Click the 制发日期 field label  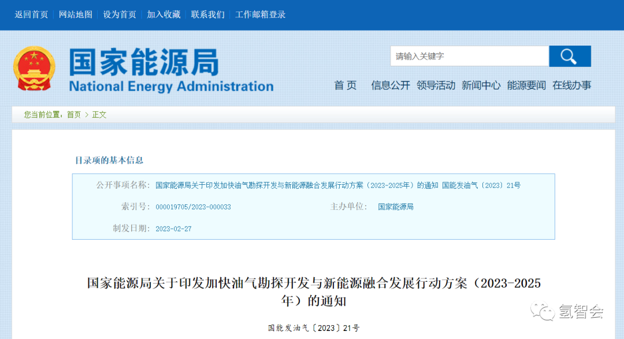[132, 228]
